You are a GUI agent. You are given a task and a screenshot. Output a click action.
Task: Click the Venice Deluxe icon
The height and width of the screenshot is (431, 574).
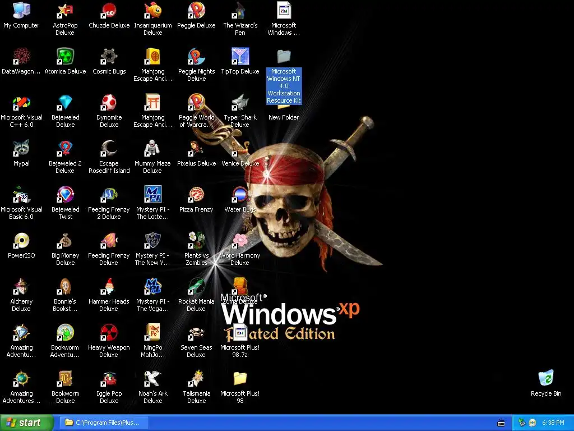240,148
